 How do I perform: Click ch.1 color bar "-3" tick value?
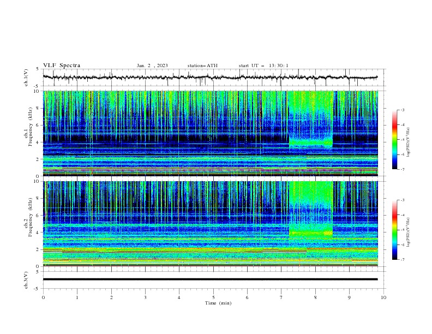pos(402,110)
